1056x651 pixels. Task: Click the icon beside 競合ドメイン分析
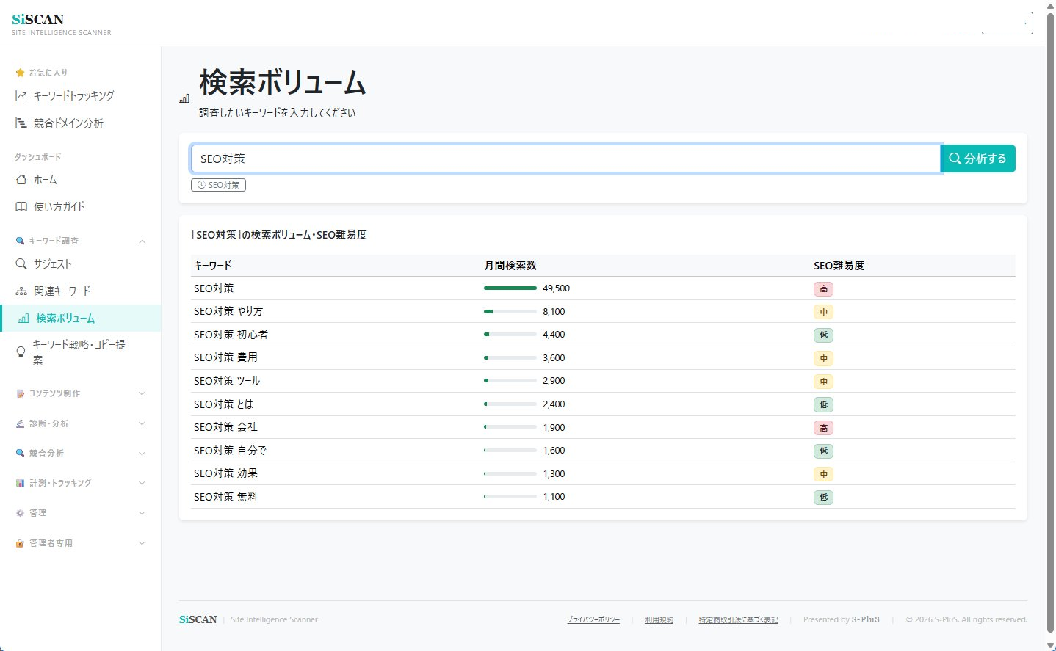(x=21, y=123)
